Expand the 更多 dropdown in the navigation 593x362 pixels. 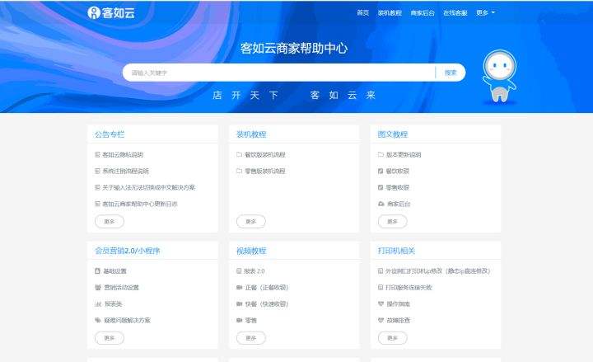485,13
